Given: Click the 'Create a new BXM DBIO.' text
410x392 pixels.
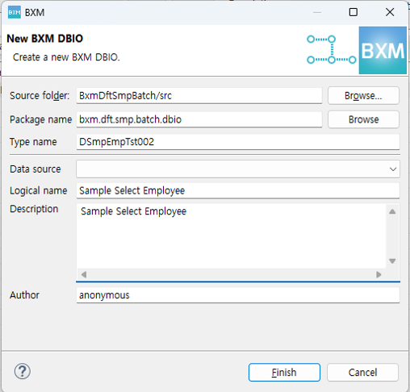Looking at the screenshot, I should [66, 57].
